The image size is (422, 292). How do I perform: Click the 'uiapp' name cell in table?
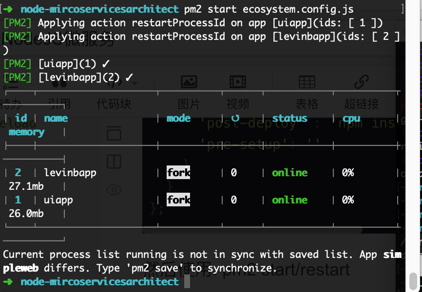coord(58,201)
